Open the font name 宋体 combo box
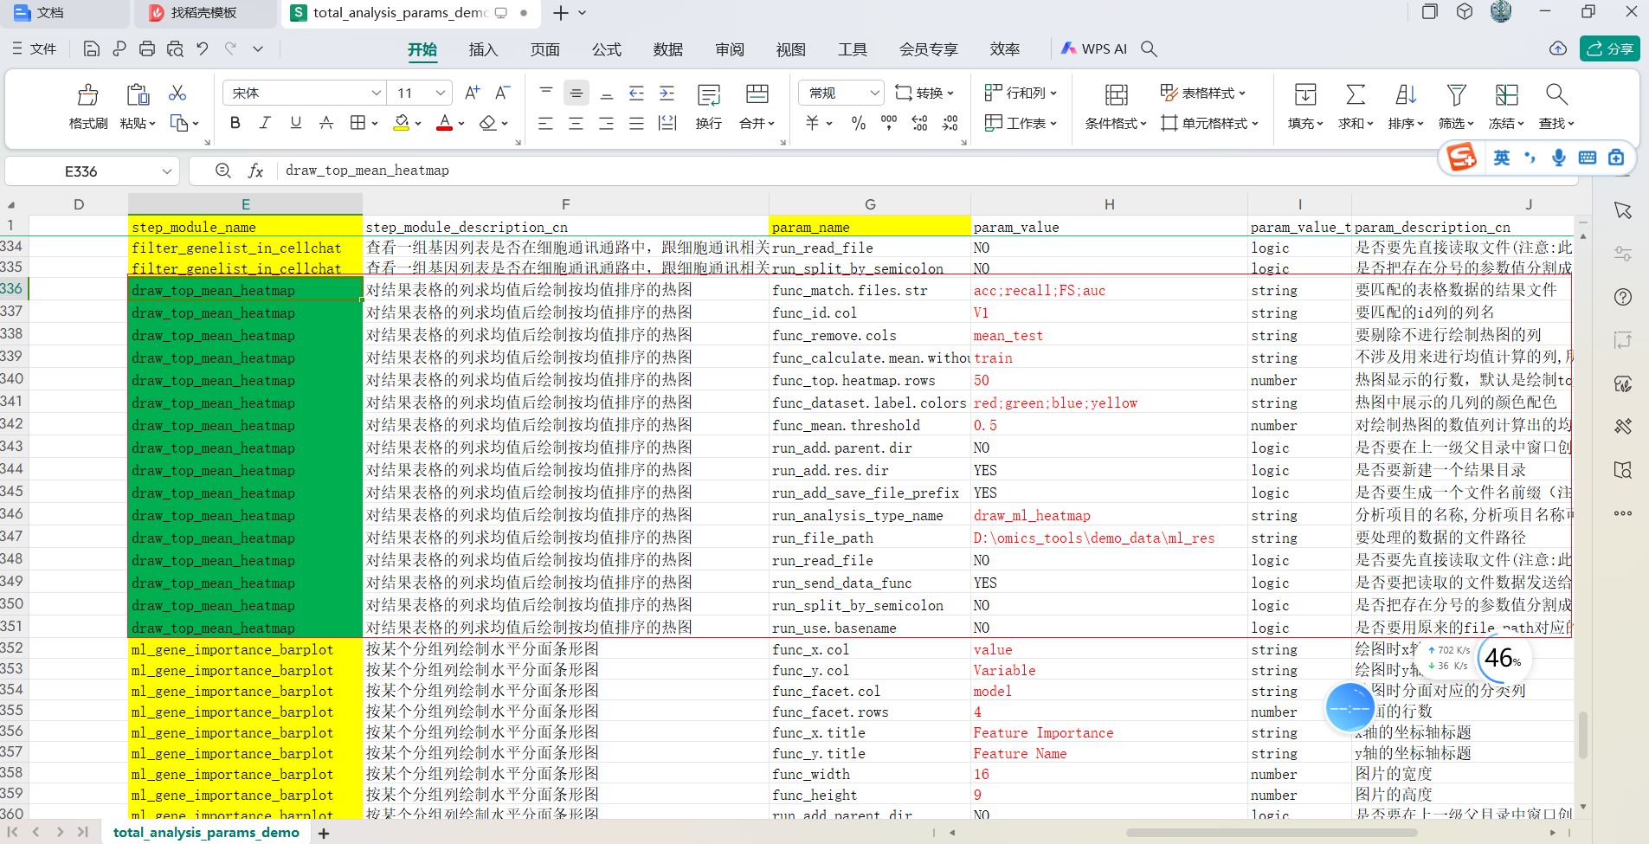The image size is (1649, 844). click(x=304, y=93)
